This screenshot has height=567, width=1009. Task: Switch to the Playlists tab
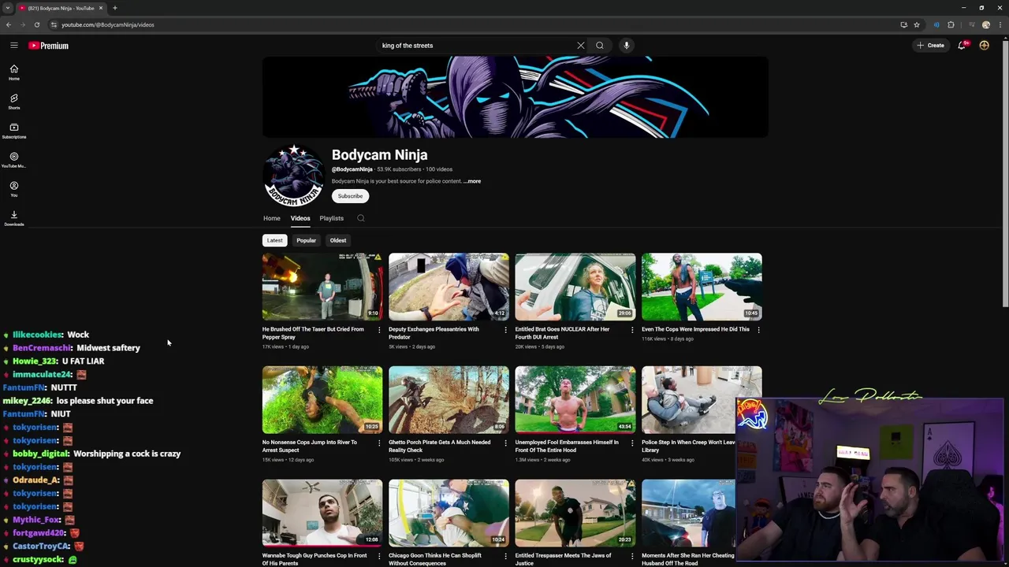click(x=332, y=218)
